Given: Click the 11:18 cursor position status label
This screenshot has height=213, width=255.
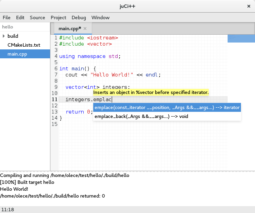Looking at the screenshot, I should tap(8, 209).
